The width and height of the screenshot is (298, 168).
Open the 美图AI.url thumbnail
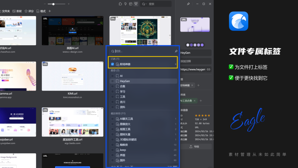click(72, 31)
